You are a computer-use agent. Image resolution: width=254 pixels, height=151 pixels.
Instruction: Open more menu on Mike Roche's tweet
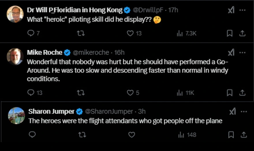point(243,53)
